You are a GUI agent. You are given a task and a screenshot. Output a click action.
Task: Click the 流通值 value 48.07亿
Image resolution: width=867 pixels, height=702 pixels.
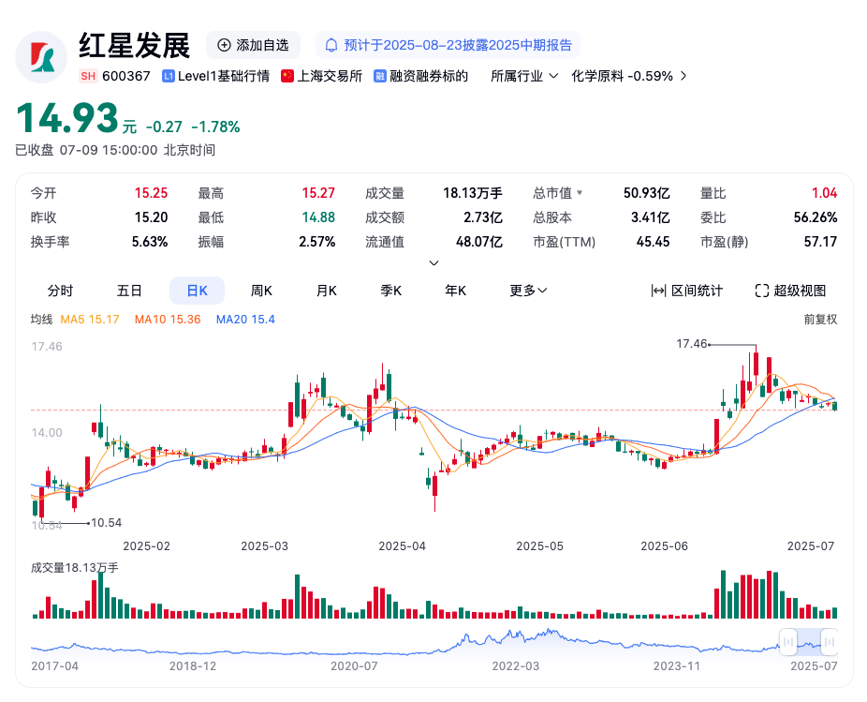[478, 242]
